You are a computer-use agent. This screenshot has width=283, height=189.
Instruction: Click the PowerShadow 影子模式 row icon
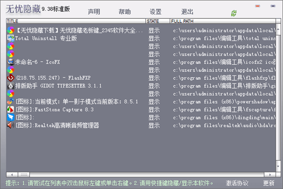pyautogui.click(x=10, y=101)
